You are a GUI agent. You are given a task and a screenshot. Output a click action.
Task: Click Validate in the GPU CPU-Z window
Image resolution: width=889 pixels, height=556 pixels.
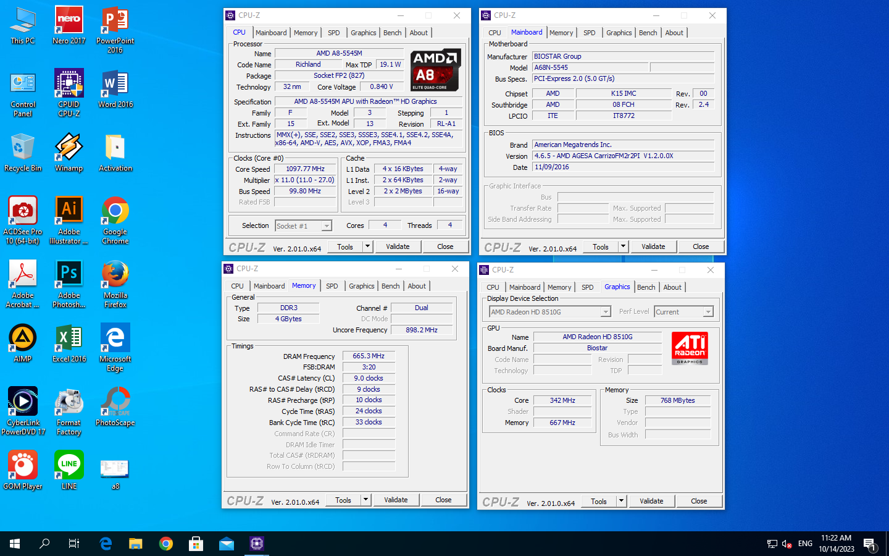(651, 501)
